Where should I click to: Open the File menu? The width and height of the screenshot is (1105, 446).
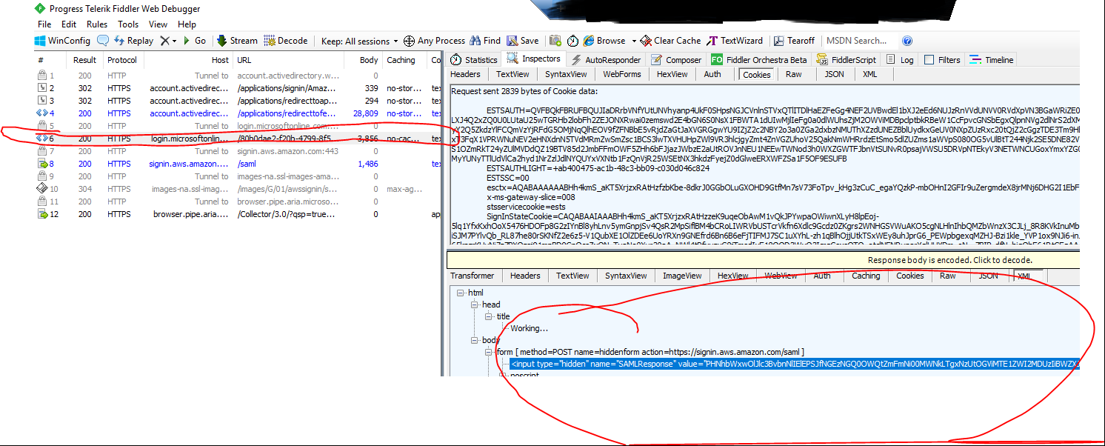(44, 24)
